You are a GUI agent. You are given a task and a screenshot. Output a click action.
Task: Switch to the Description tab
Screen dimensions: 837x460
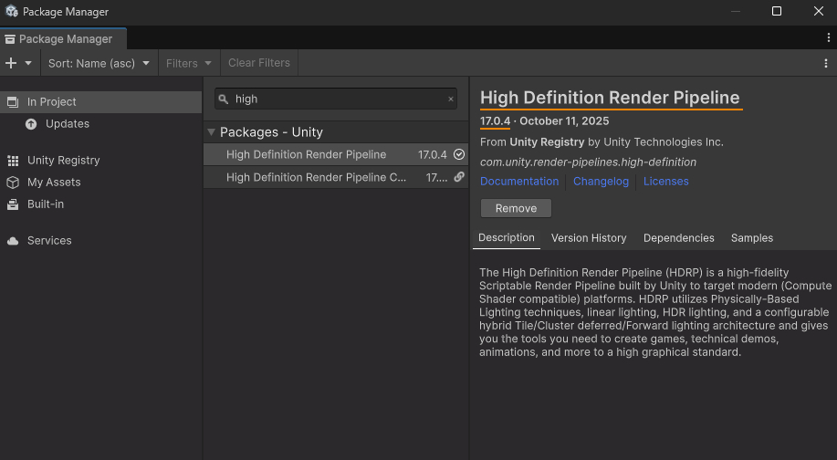point(506,238)
